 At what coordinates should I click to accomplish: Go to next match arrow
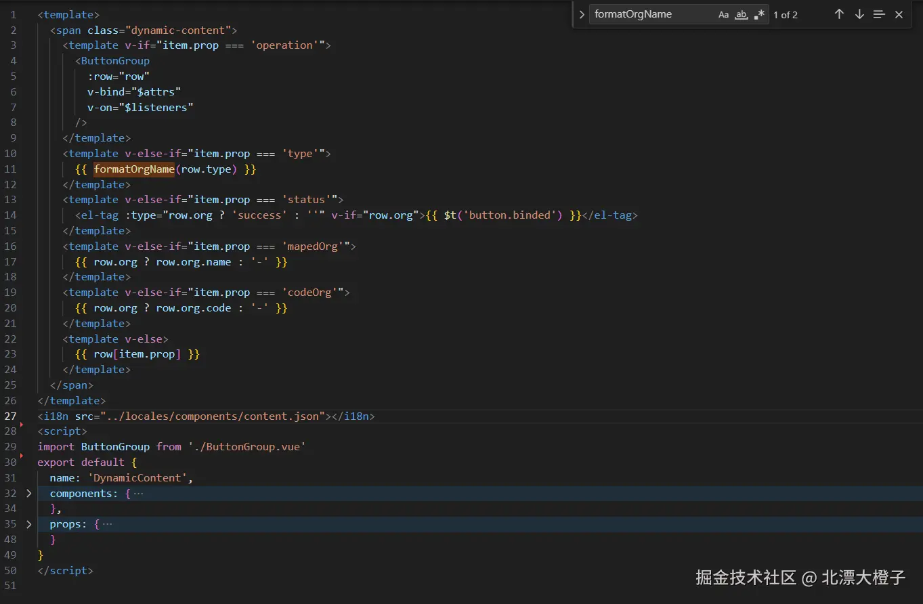pos(859,14)
